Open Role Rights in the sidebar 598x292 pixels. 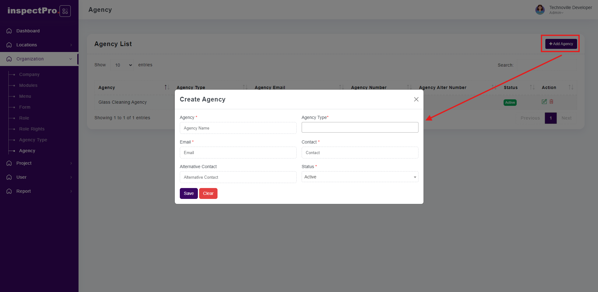32,129
